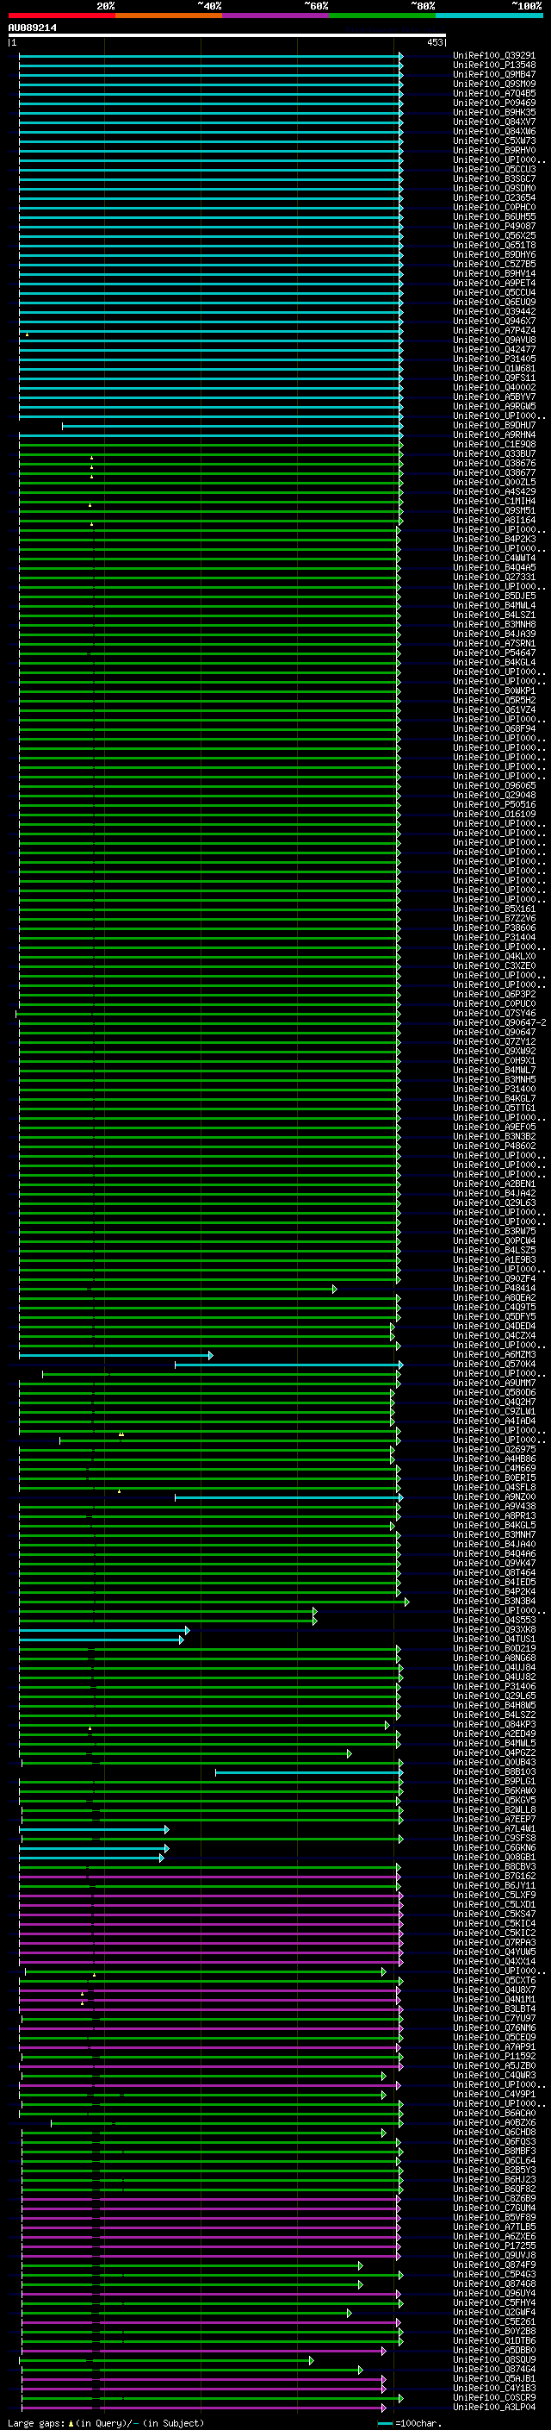Click the query name AU089214
Image resolution: width=551 pixels, height=2430 pixels.
[32, 28]
